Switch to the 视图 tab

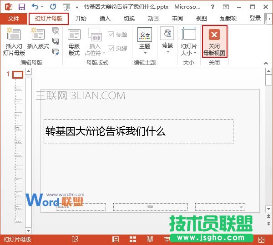[201, 19]
